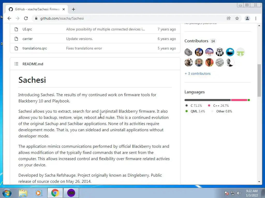The width and height of the screenshot is (265, 198).
Task: Select the C++ 24.7% language entry
Action: click(x=218, y=106)
